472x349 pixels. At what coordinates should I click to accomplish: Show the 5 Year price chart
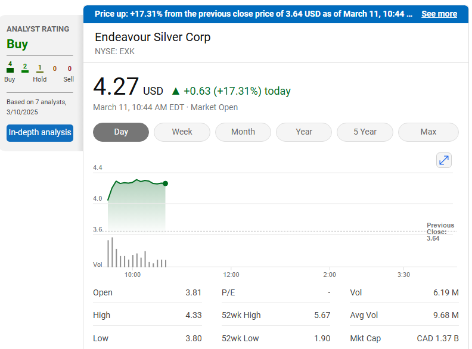(x=365, y=132)
